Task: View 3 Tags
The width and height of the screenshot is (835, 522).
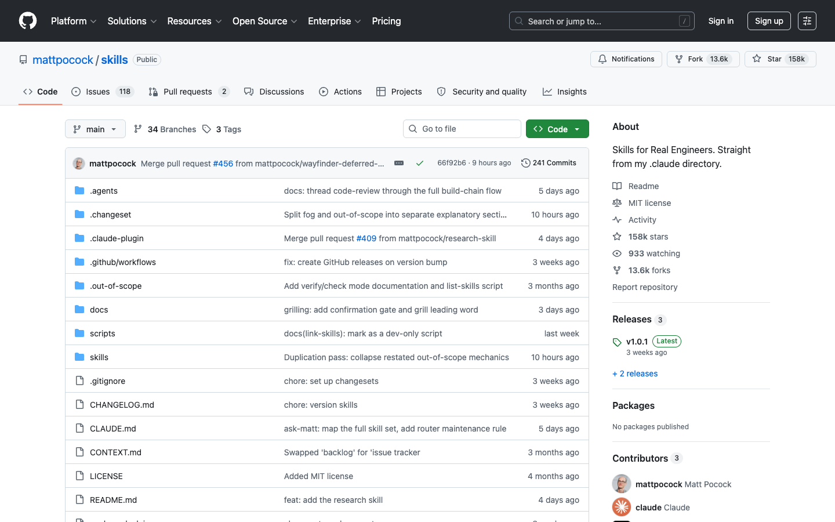Action: click(x=222, y=129)
